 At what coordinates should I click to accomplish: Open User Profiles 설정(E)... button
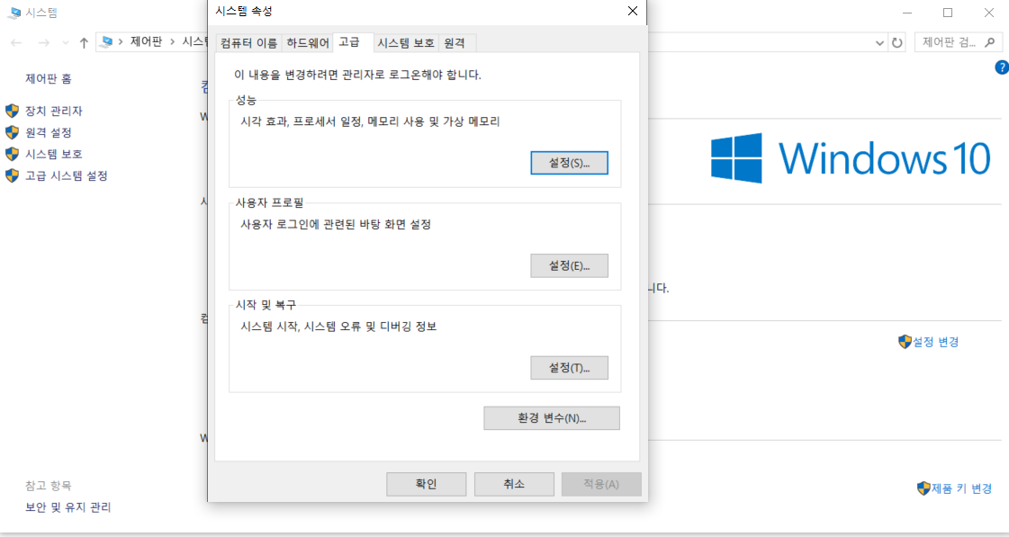pos(569,265)
